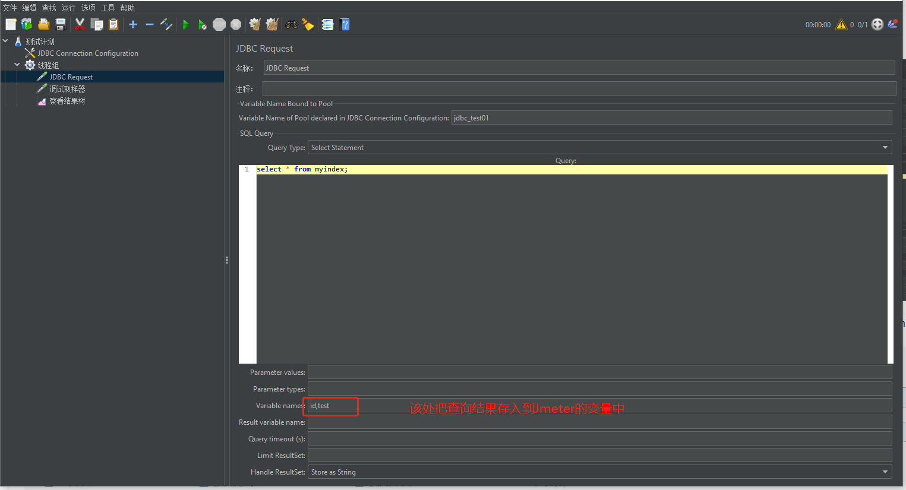Image resolution: width=906 pixels, height=490 pixels.
Task: Click the Stop sign icon
Action: 219,24
